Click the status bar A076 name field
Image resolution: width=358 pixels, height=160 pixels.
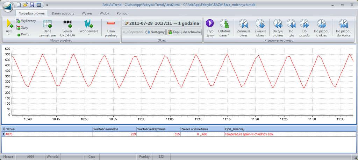31,157
